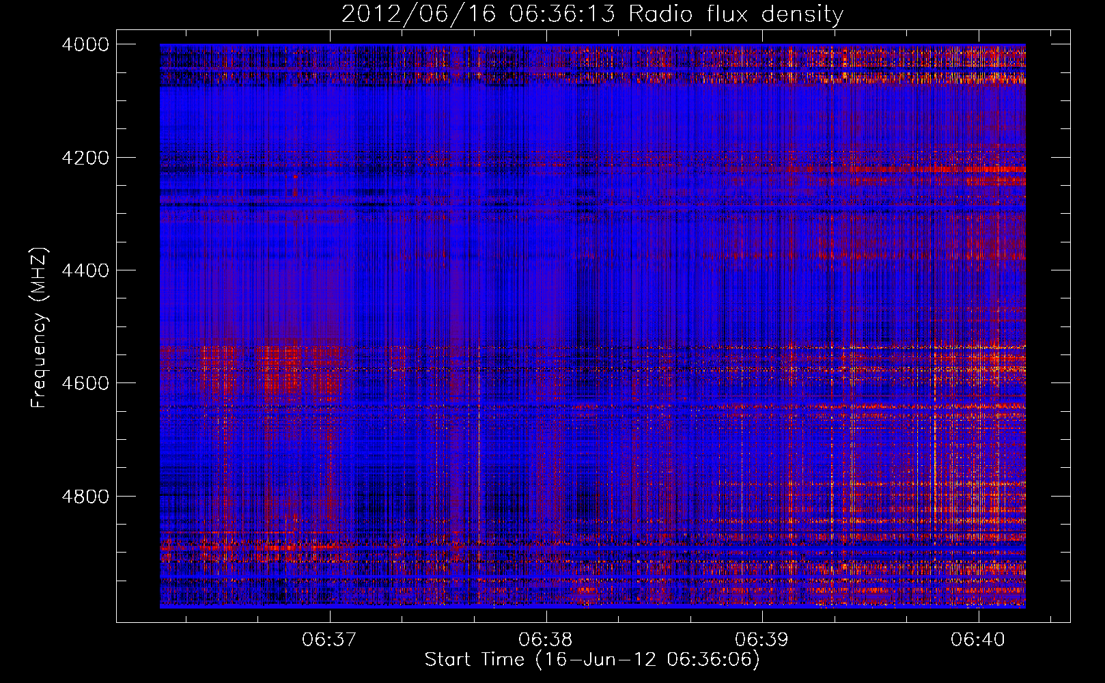The image size is (1105, 683).
Task: Click the '06:38' time axis label
Action: pos(546,640)
